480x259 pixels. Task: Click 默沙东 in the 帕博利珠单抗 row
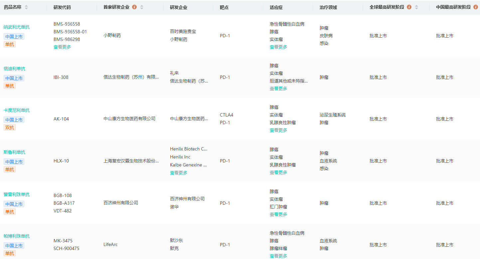click(x=176, y=240)
